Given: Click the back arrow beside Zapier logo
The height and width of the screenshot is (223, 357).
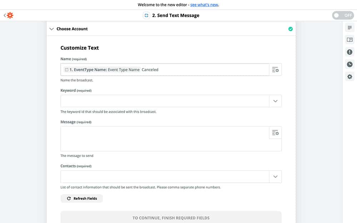Looking at the screenshot, I should pos(5,15).
